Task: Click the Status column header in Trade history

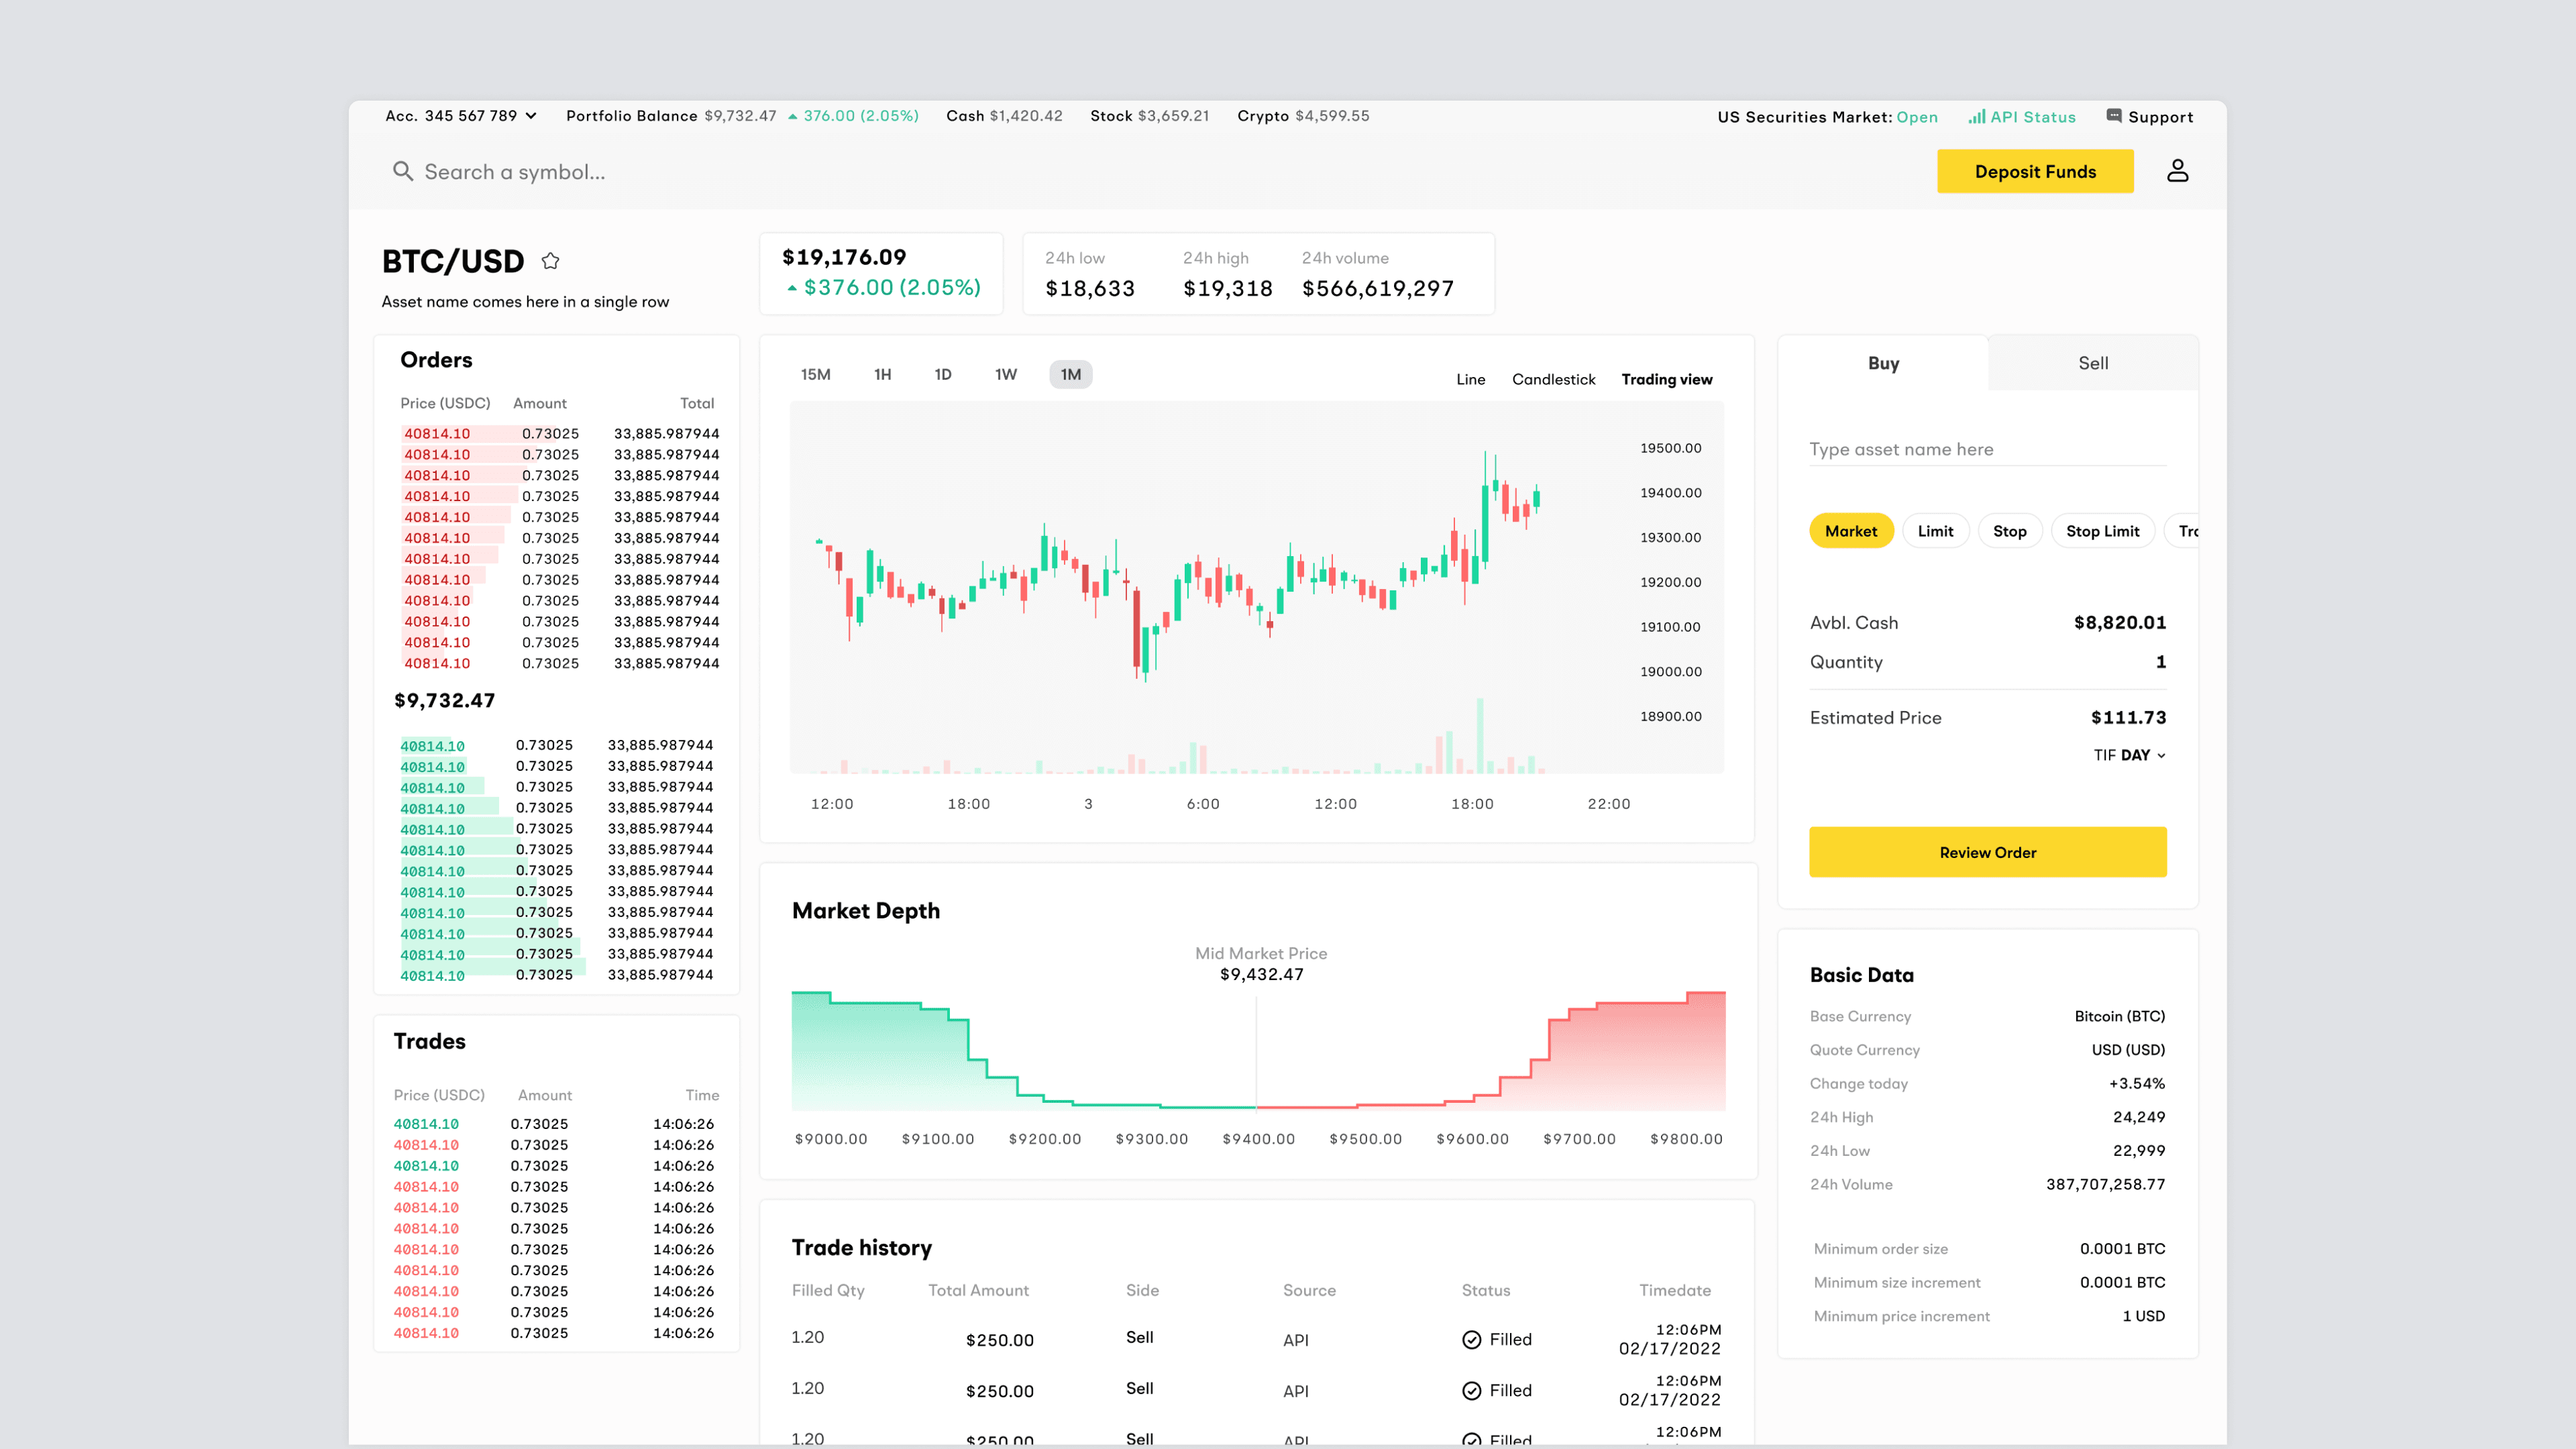Action: pyautogui.click(x=1486, y=1290)
